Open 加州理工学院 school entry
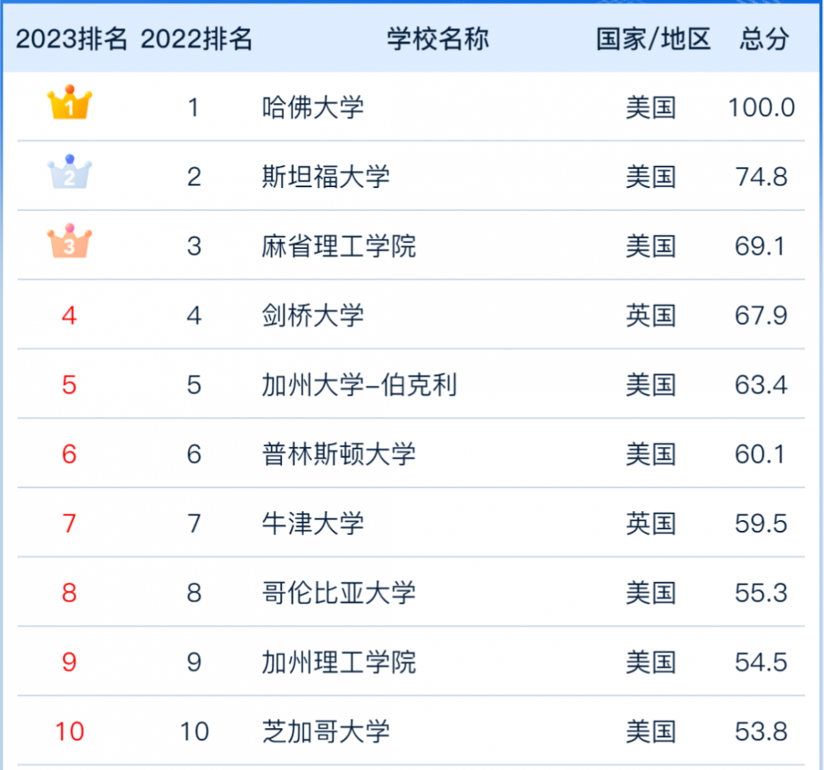 pos(339,662)
